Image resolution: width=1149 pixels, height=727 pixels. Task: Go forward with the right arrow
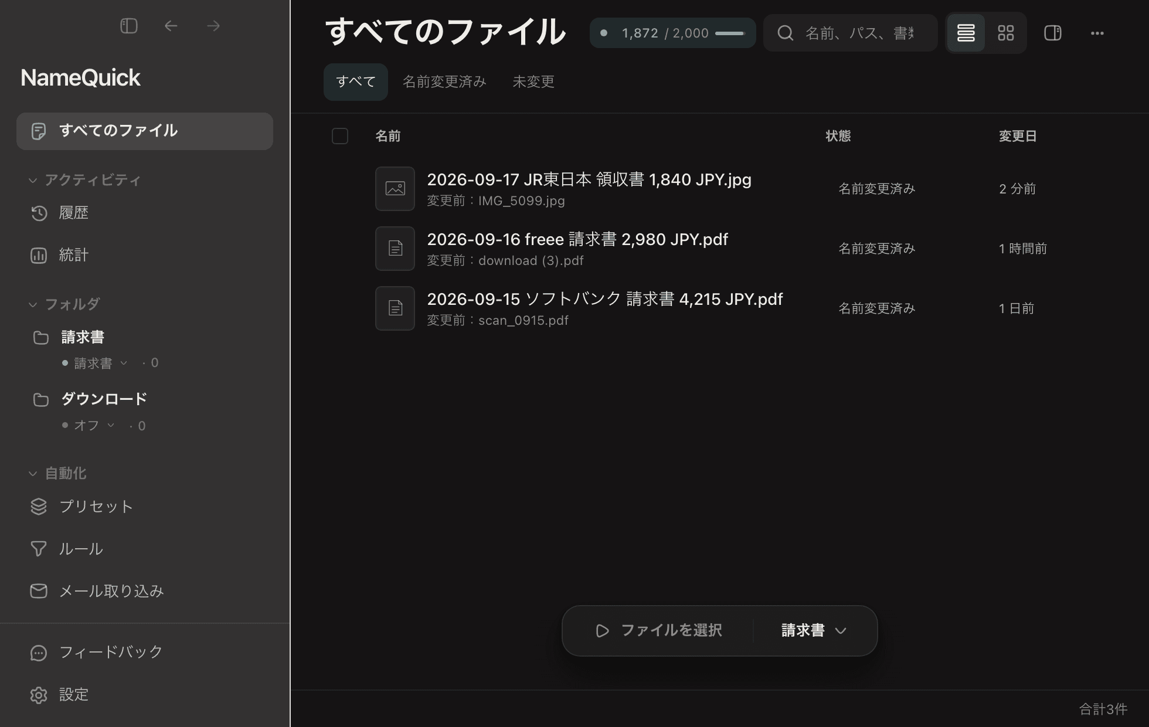click(213, 26)
